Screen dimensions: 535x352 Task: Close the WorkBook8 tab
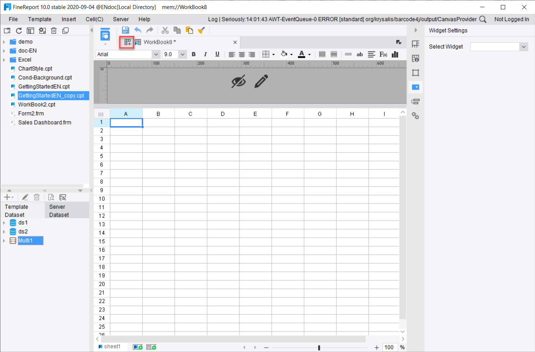[x=235, y=42]
